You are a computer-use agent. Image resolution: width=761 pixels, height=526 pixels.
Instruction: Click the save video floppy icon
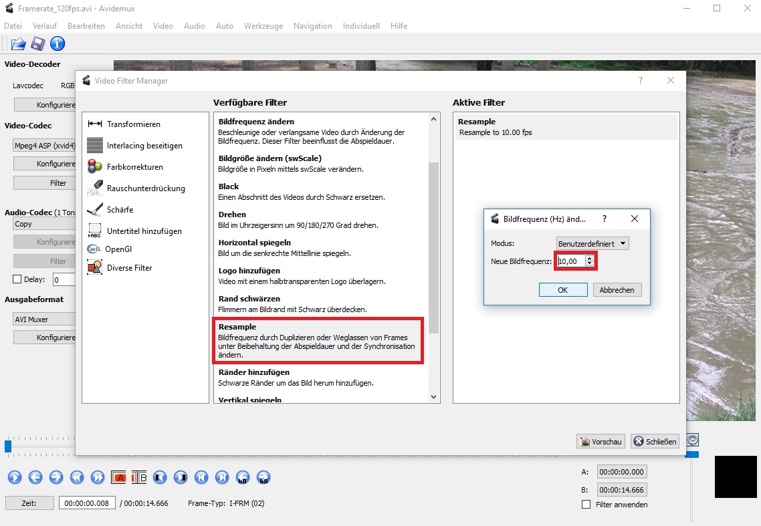pos(38,44)
